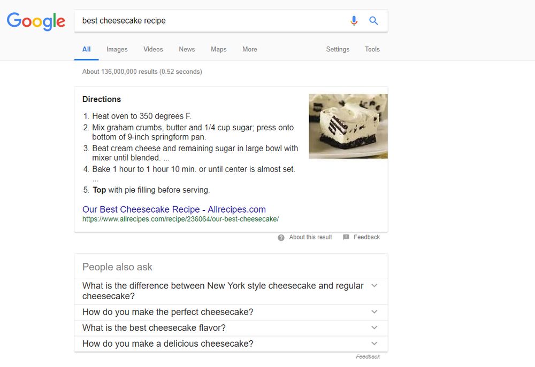535x367 pixels.
Task: Click the question mark About this result icon
Action: (x=281, y=238)
